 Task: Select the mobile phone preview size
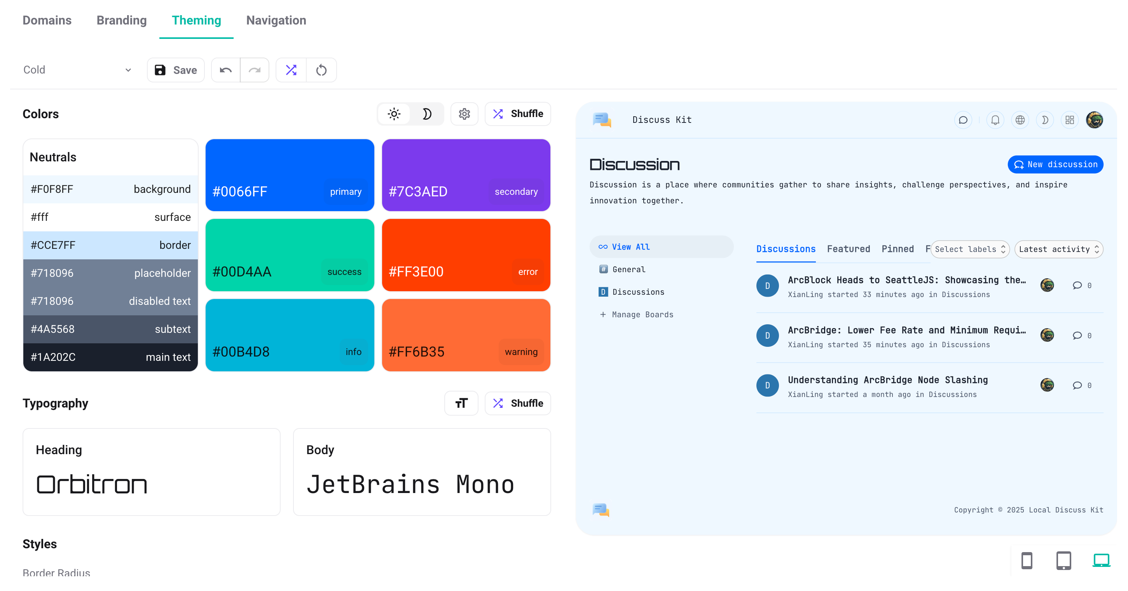1027,560
